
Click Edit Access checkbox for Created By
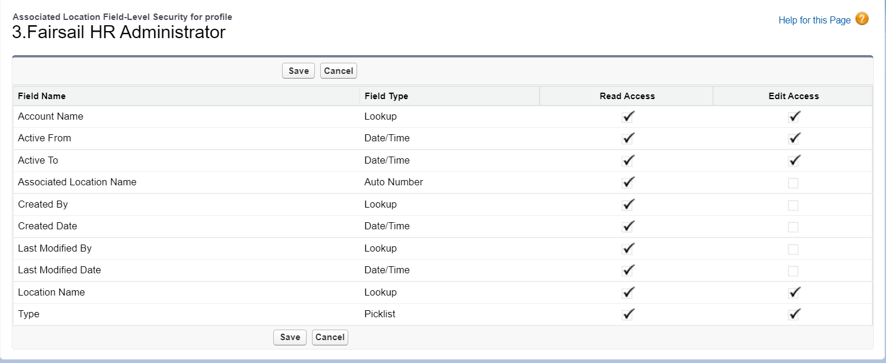tap(793, 205)
